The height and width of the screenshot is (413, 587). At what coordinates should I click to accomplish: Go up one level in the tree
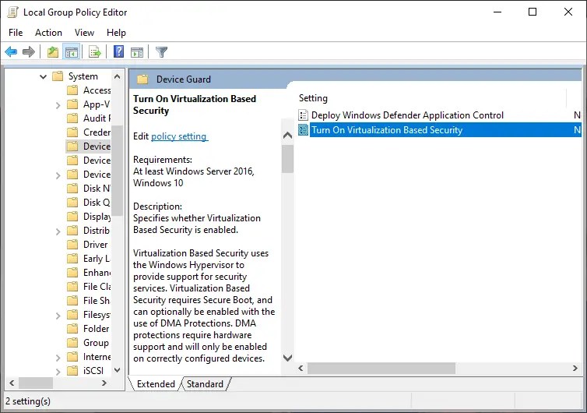click(x=52, y=52)
